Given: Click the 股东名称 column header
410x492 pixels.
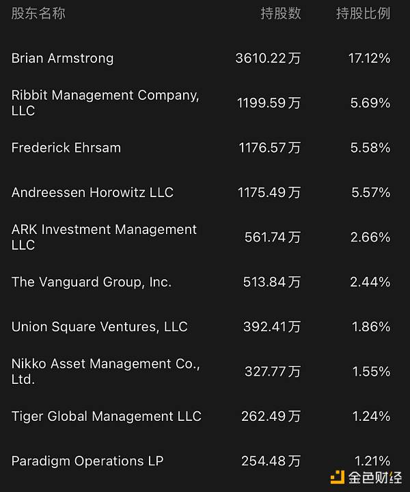Looking at the screenshot, I should pyautogui.click(x=38, y=14).
